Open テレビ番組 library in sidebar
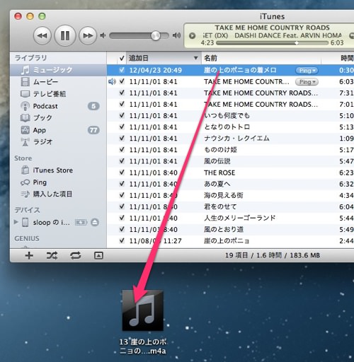Screen dimensions: 354x362 (x=58, y=94)
